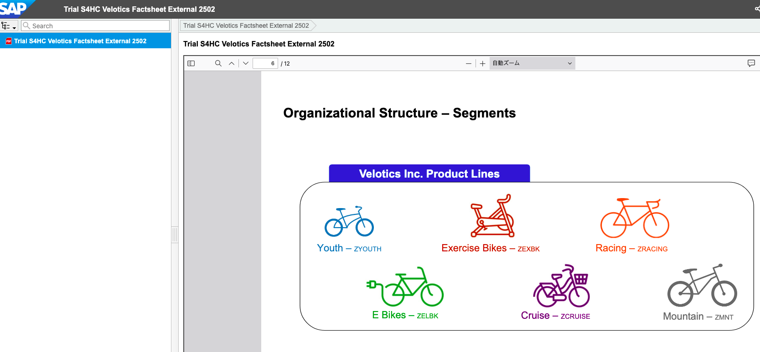Click the document title above the PDF viewer
This screenshot has height=352, width=760.
click(259, 44)
